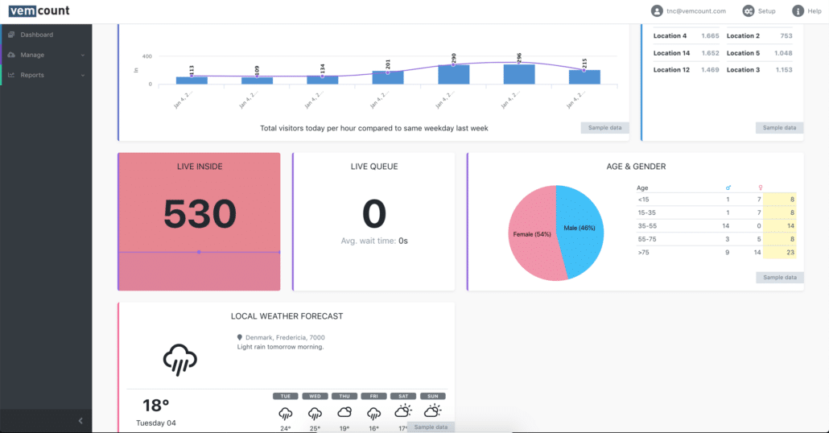
Task: Click the Dashboard icon in sidebar
Action: (x=11, y=35)
